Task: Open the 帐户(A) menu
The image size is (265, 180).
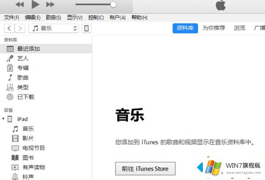Action: [118, 17]
